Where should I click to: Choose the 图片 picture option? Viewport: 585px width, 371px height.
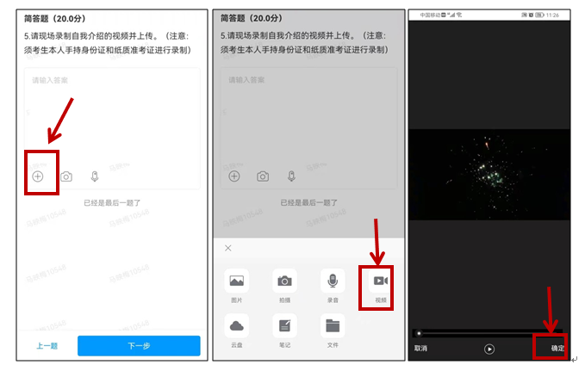[237, 281]
